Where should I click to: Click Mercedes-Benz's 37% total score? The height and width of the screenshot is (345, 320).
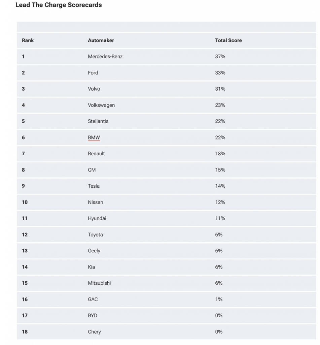point(220,57)
